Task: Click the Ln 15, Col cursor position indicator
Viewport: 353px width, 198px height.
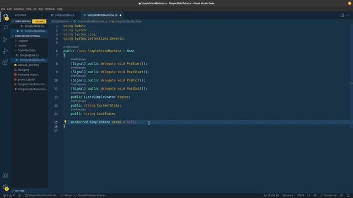Action: [271, 195]
